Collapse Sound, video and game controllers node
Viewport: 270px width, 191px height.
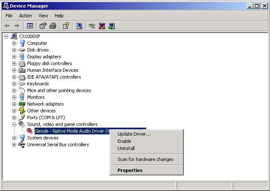click(x=14, y=124)
